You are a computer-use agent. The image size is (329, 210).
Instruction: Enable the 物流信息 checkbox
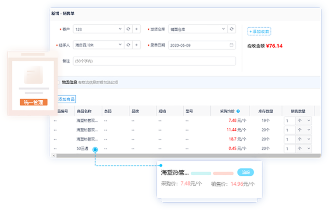59,82
